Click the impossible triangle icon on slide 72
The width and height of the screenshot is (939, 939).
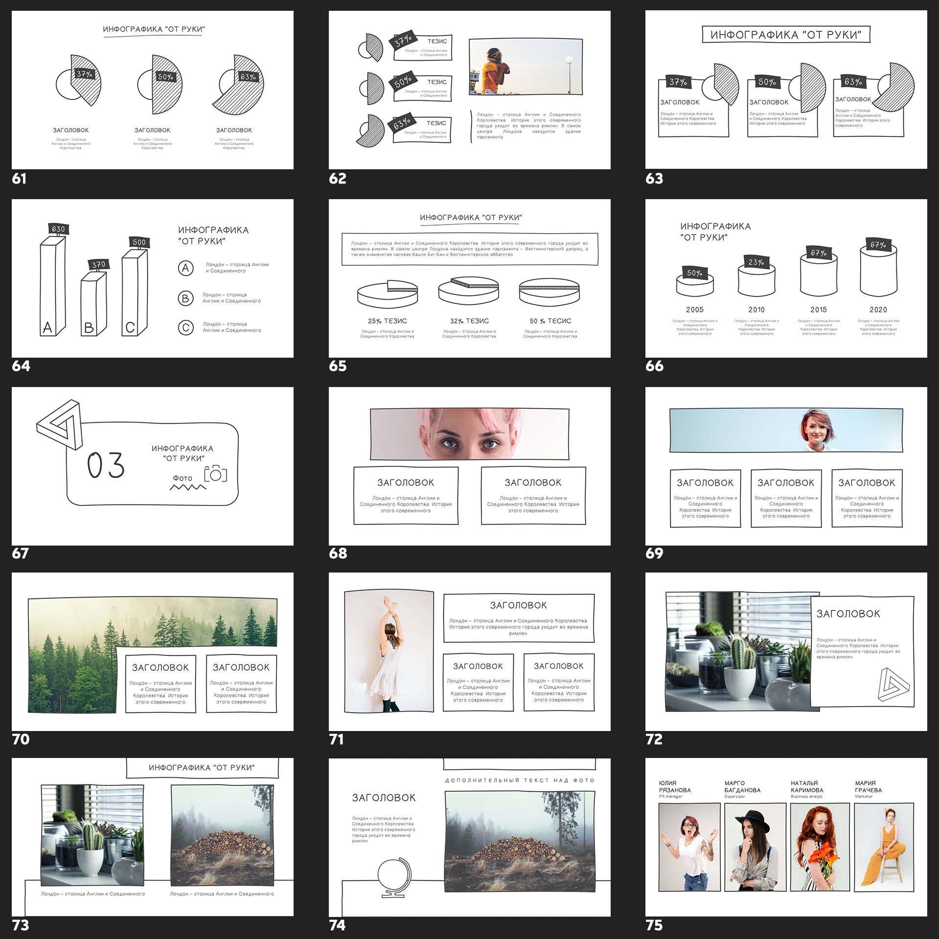[893, 684]
